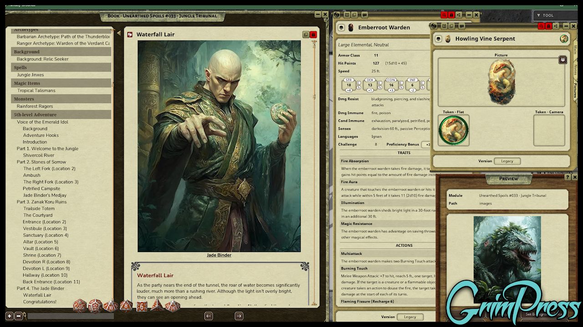
Task: Switch to Main tab in Howling Vine Serpent
Action: pos(575,50)
